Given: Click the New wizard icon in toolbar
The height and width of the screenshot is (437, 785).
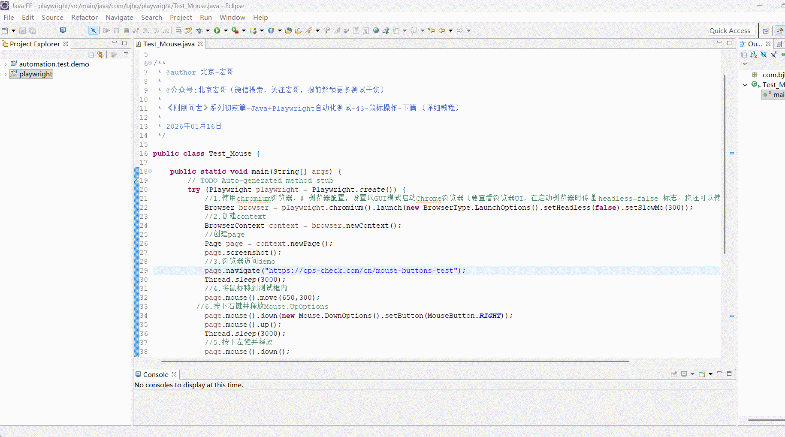Looking at the screenshot, I should 5,30.
